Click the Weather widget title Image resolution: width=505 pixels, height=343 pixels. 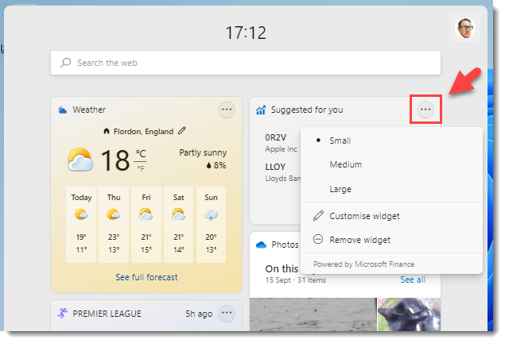point(89,110)
